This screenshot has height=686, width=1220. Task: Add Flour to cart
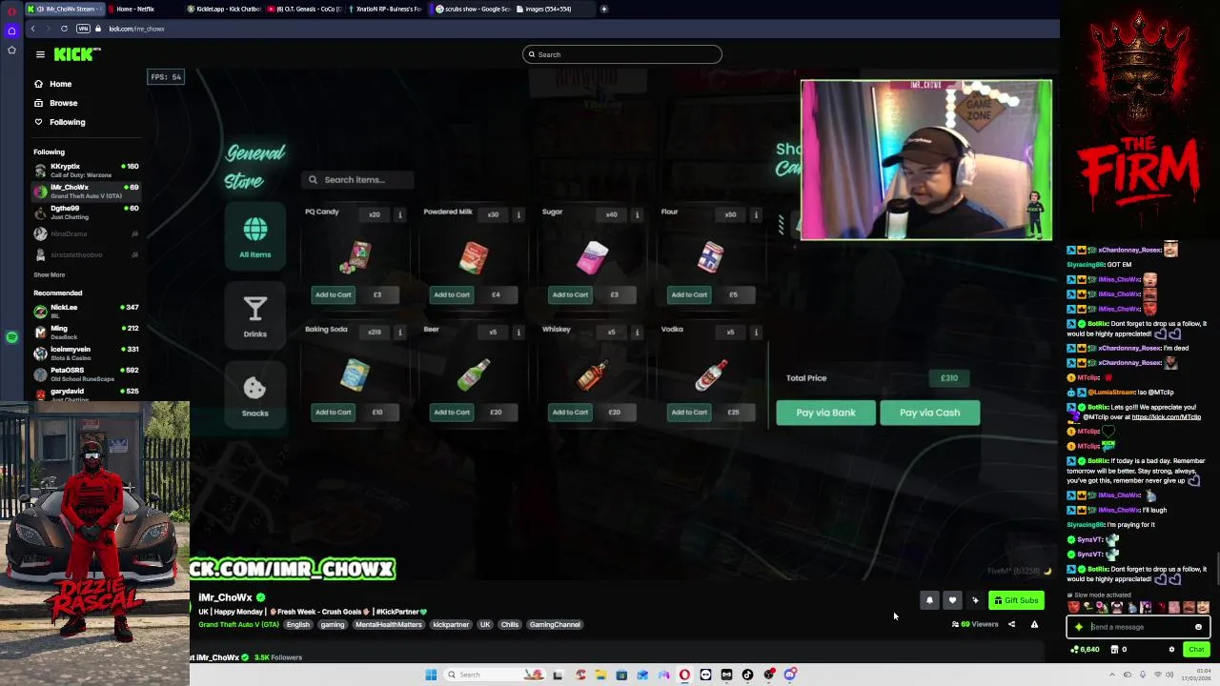[x=689, y=294]
